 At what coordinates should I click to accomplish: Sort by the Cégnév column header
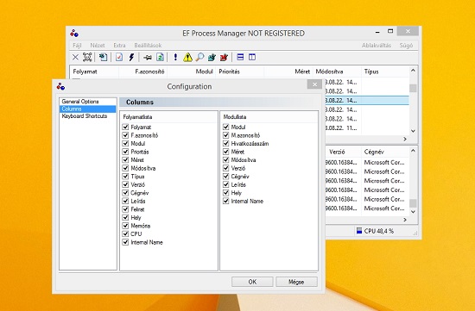(385, 152)
